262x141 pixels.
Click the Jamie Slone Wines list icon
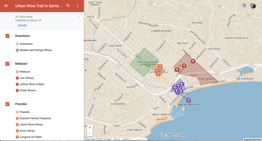pos(17,124)
